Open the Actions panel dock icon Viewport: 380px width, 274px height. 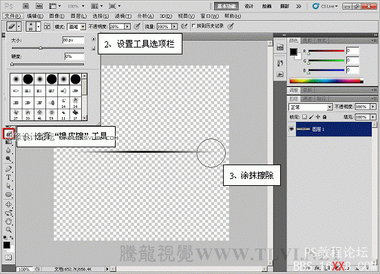280,74
